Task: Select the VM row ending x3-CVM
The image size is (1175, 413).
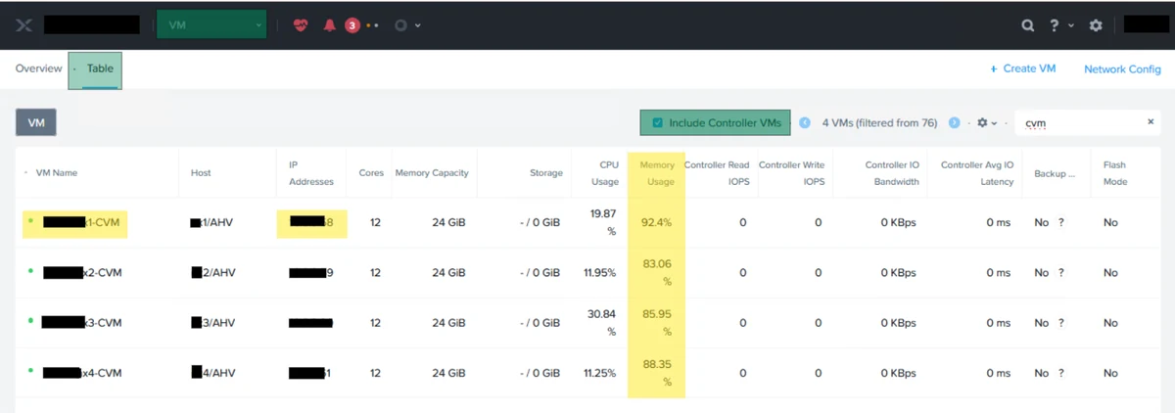Action: (x=587, y=322)
